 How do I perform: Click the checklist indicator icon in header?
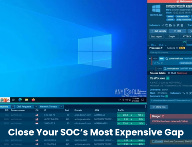click(x=170, y=25)
